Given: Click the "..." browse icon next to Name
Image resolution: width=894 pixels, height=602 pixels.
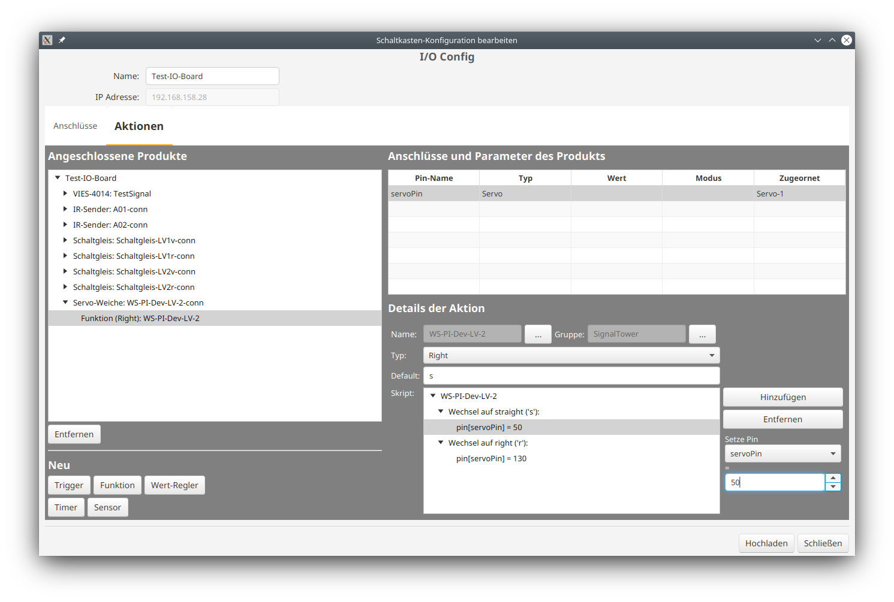Looking at the screenshot, I should (538, 334).
